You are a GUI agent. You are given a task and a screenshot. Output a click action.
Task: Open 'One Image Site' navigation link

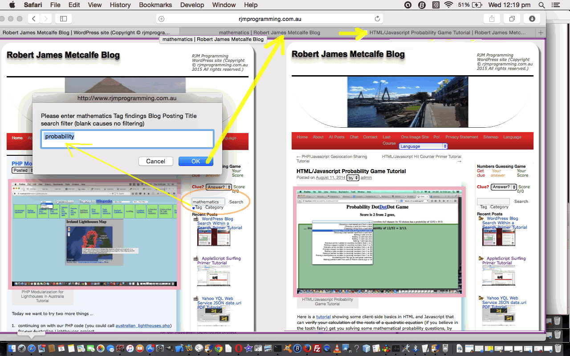click(x=415, y=137)
